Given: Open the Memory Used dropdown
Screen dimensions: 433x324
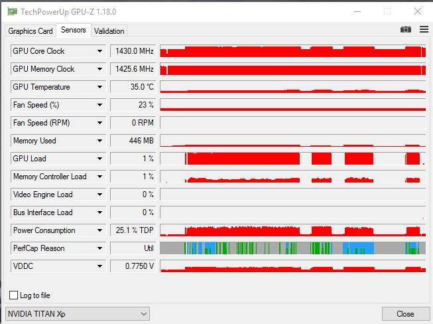Looking at the screenshot, I should (58, 141).
